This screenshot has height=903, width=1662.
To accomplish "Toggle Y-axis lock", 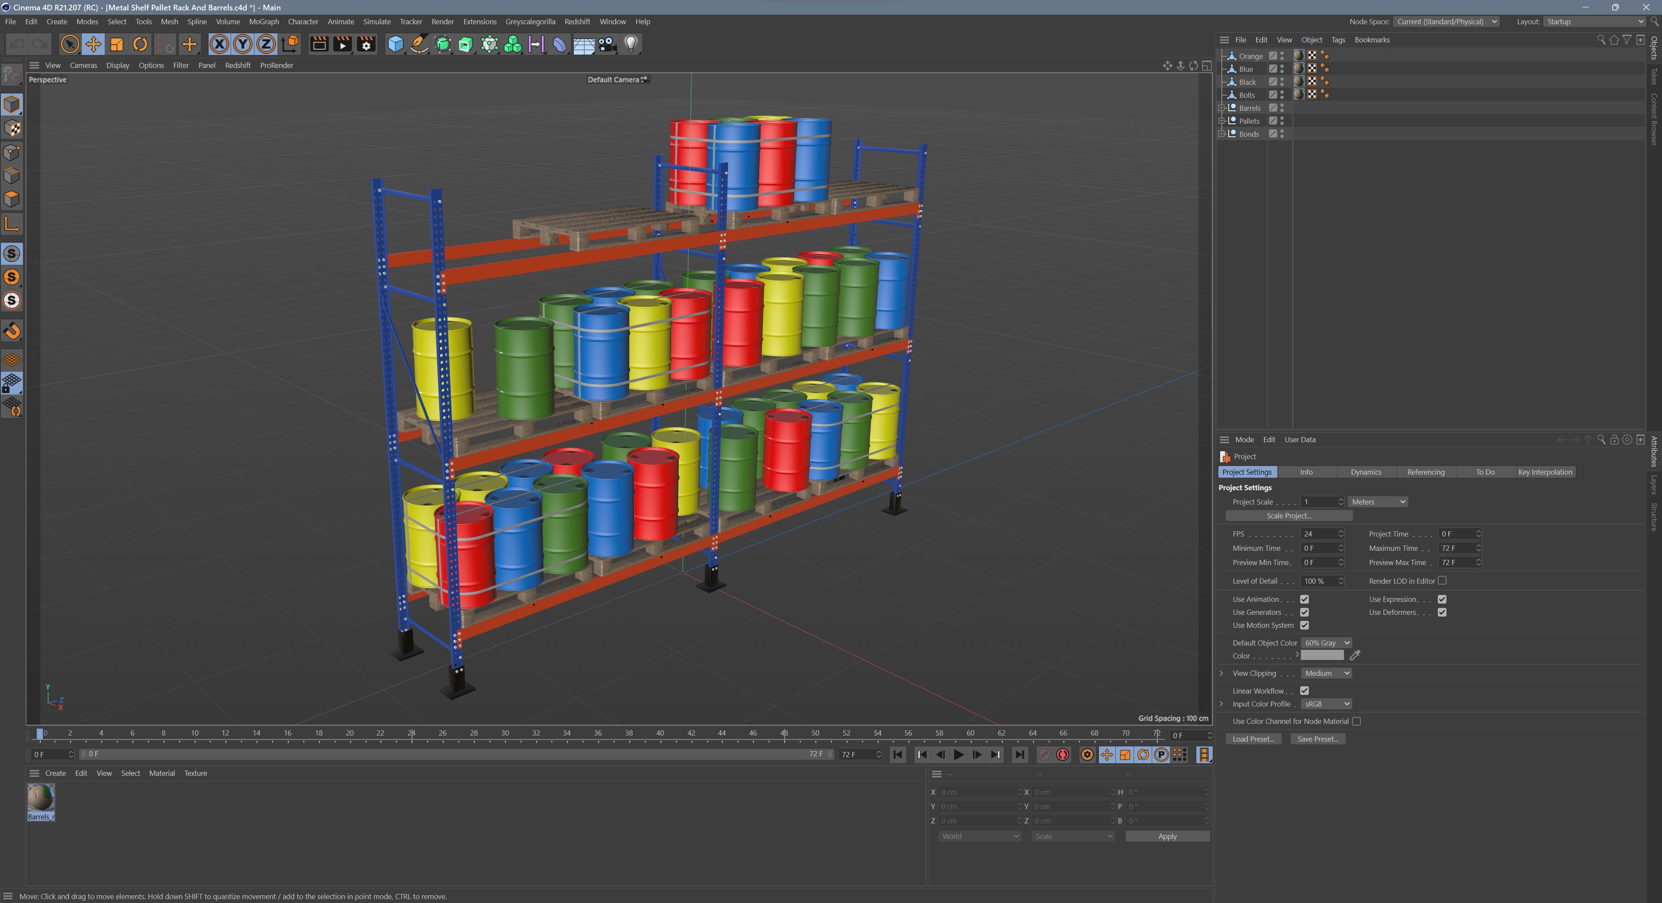I will [242, 44].
